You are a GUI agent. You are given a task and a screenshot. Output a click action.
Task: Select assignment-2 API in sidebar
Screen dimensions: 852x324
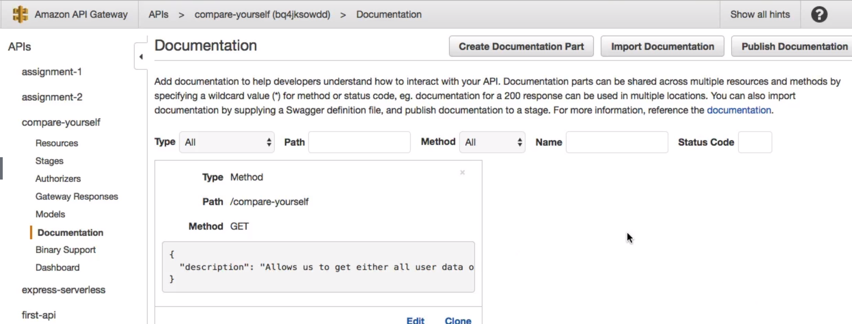point(52,97)
